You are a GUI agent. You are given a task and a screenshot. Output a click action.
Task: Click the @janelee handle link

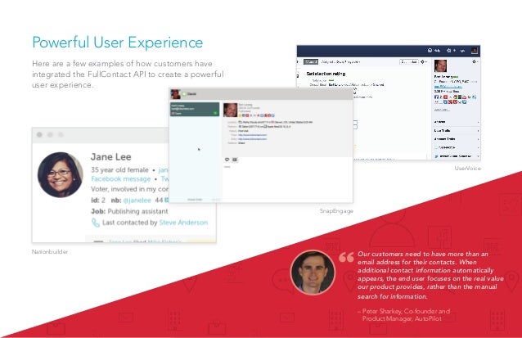[137, 201]
